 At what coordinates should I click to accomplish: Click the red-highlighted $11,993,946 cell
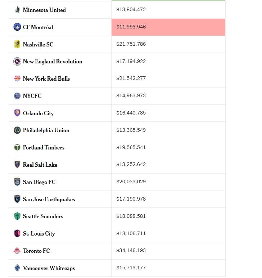[x=168, y=27]
